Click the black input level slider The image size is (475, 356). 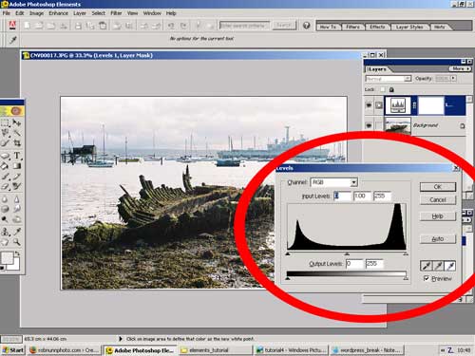pyautogui.click(x=288, y=253)
